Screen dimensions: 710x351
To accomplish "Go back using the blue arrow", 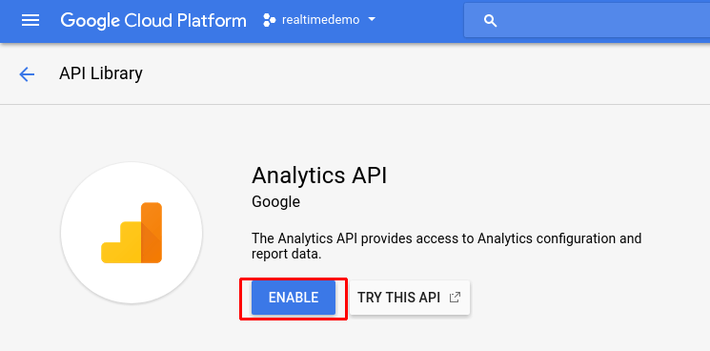I will [27, 74].
